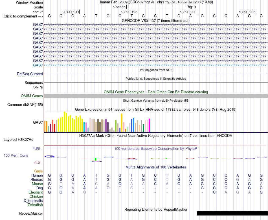This screenshot has height=220, width=268.
Task: Click the 9,890,200 position marker
Action: (188, 12)
